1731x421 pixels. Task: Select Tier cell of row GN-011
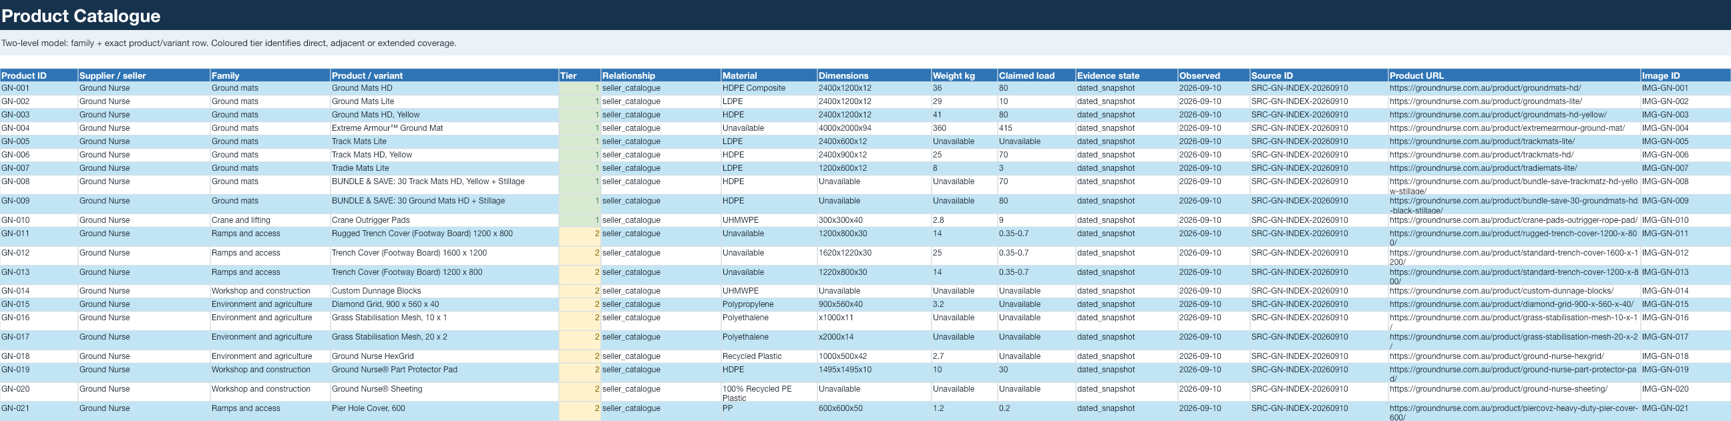pos(579,236)
